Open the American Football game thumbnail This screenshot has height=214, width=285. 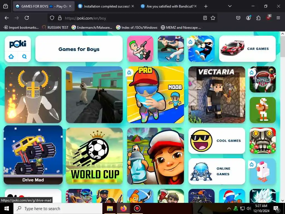(x=263, y=79)
